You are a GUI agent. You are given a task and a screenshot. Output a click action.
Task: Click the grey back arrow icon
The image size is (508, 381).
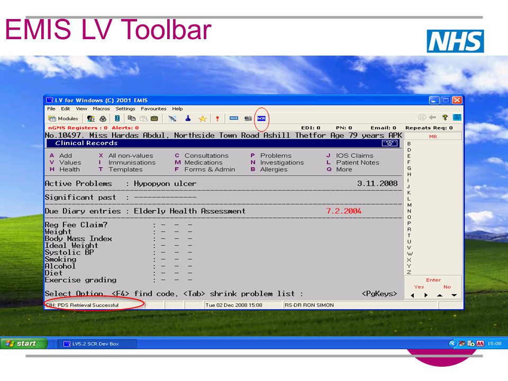(x=432, y=117)
